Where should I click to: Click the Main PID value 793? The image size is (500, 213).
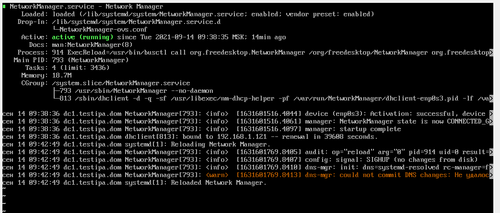58,60
